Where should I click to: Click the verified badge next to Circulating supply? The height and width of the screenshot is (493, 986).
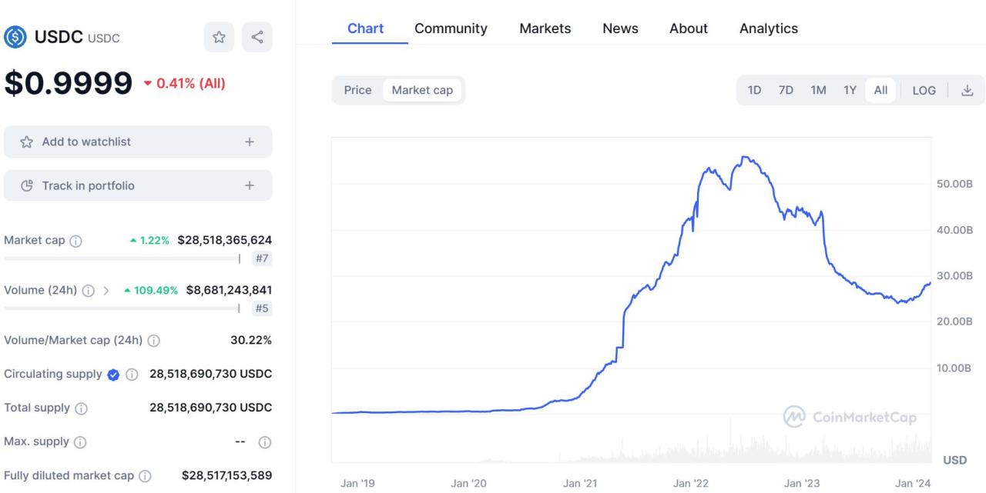[113, 375]
